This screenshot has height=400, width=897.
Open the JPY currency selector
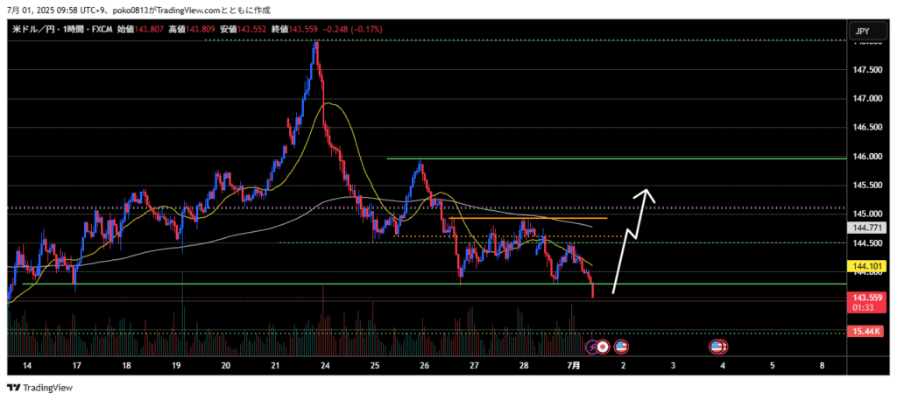[862, 32]
